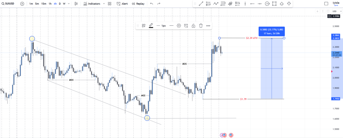The width and height of the screenshot is (343, 138).
Task: Open the line style dropdown
Action: [171, 26]
